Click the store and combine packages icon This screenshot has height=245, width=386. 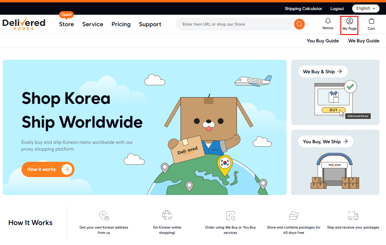point(294,216)
